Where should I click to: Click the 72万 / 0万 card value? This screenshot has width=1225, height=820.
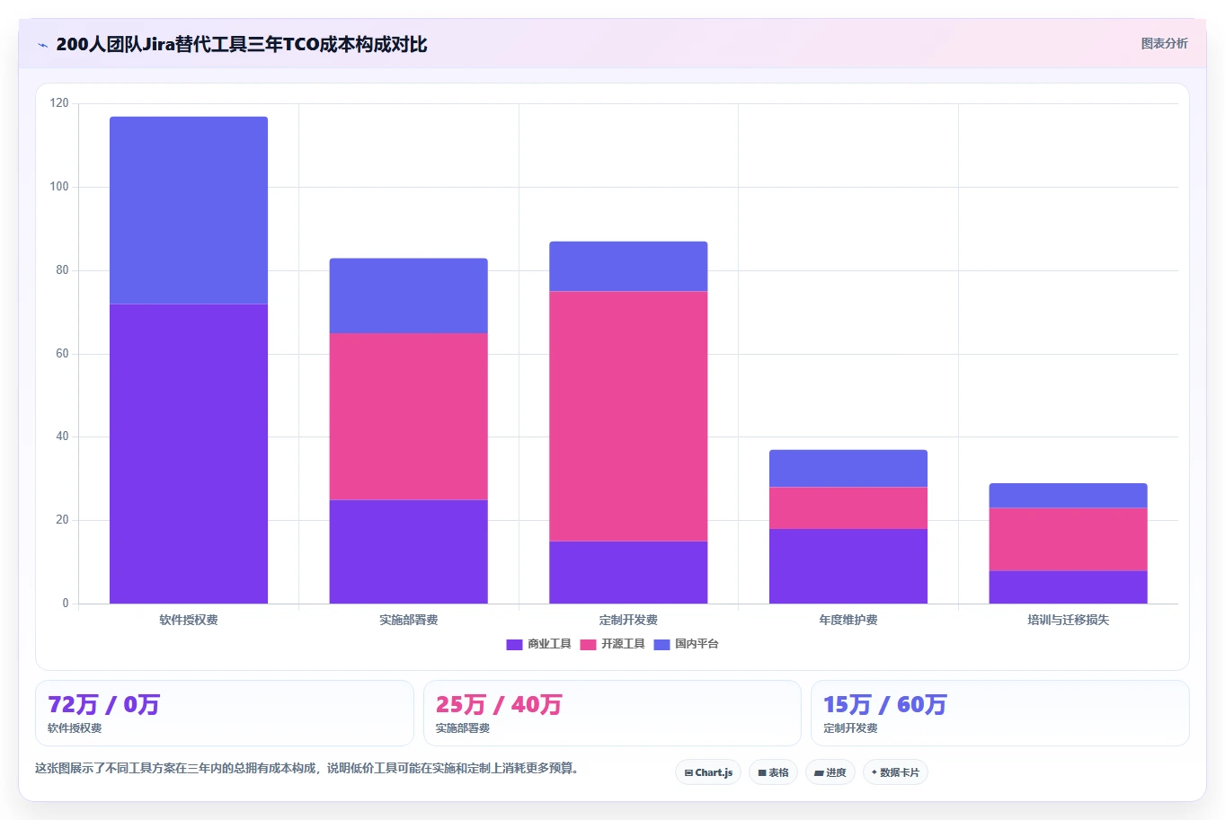(103, 705)
